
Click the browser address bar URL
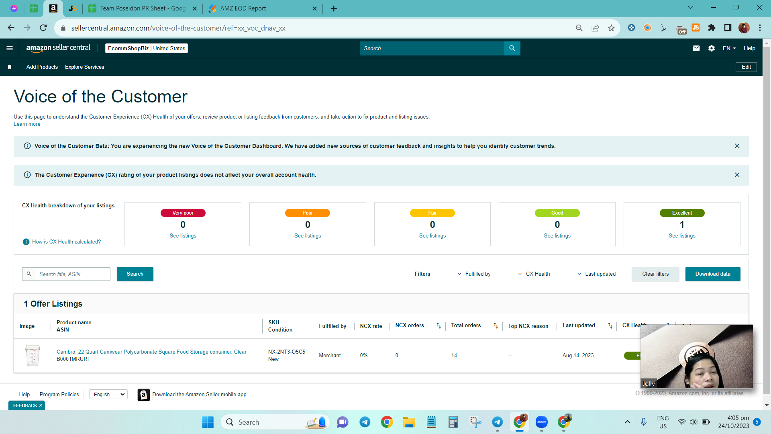pos(178,28)
